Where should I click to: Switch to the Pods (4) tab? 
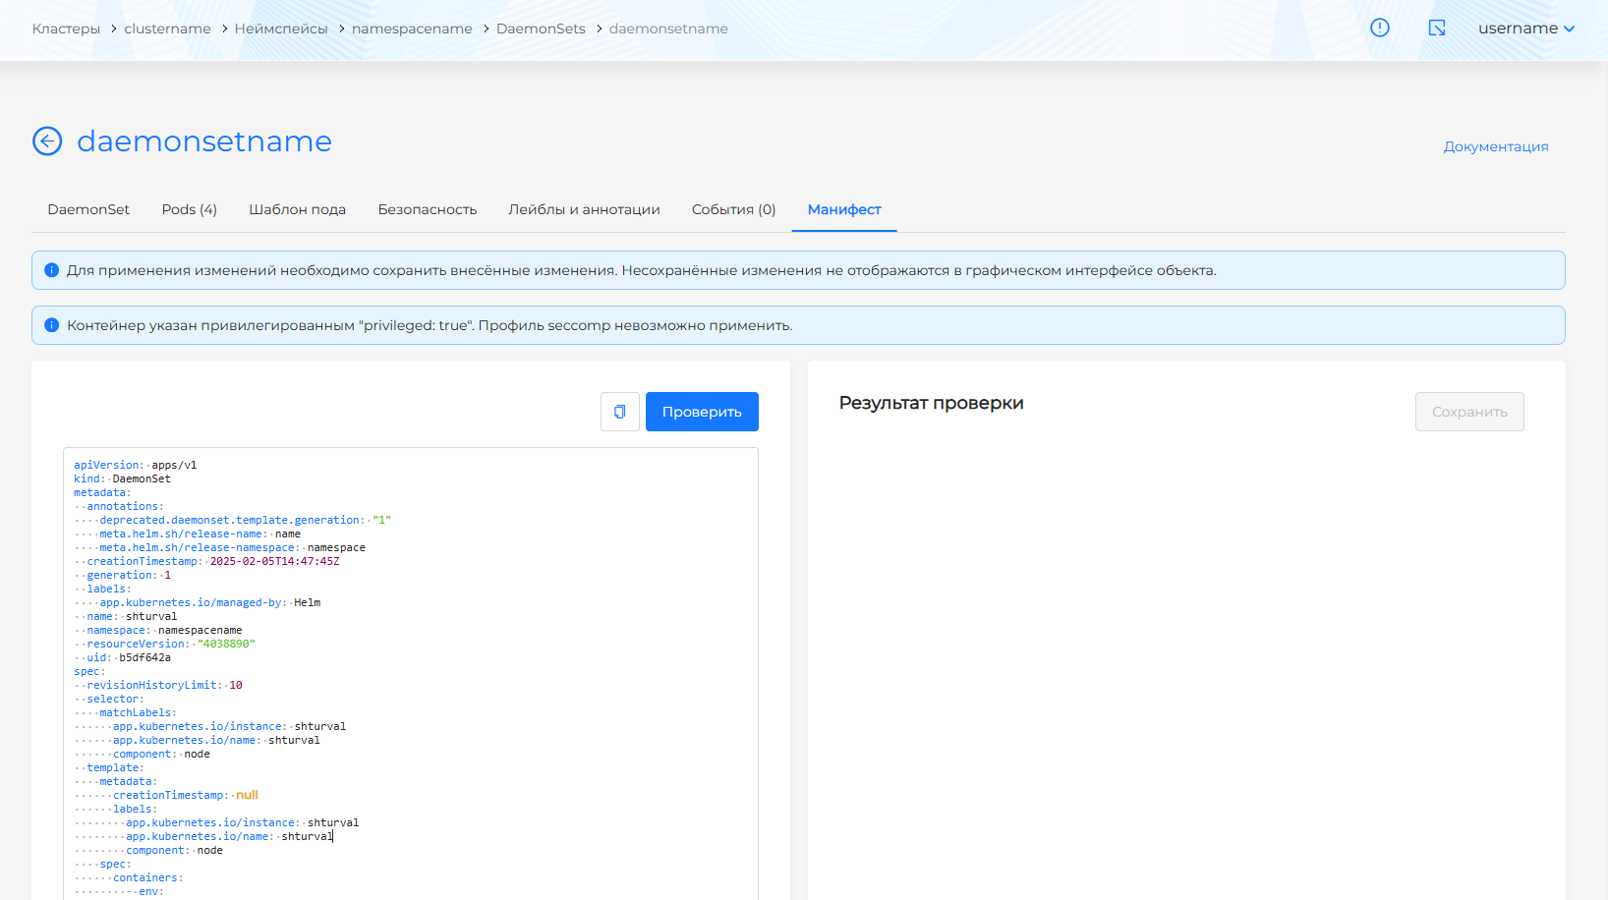click(189, 209)
